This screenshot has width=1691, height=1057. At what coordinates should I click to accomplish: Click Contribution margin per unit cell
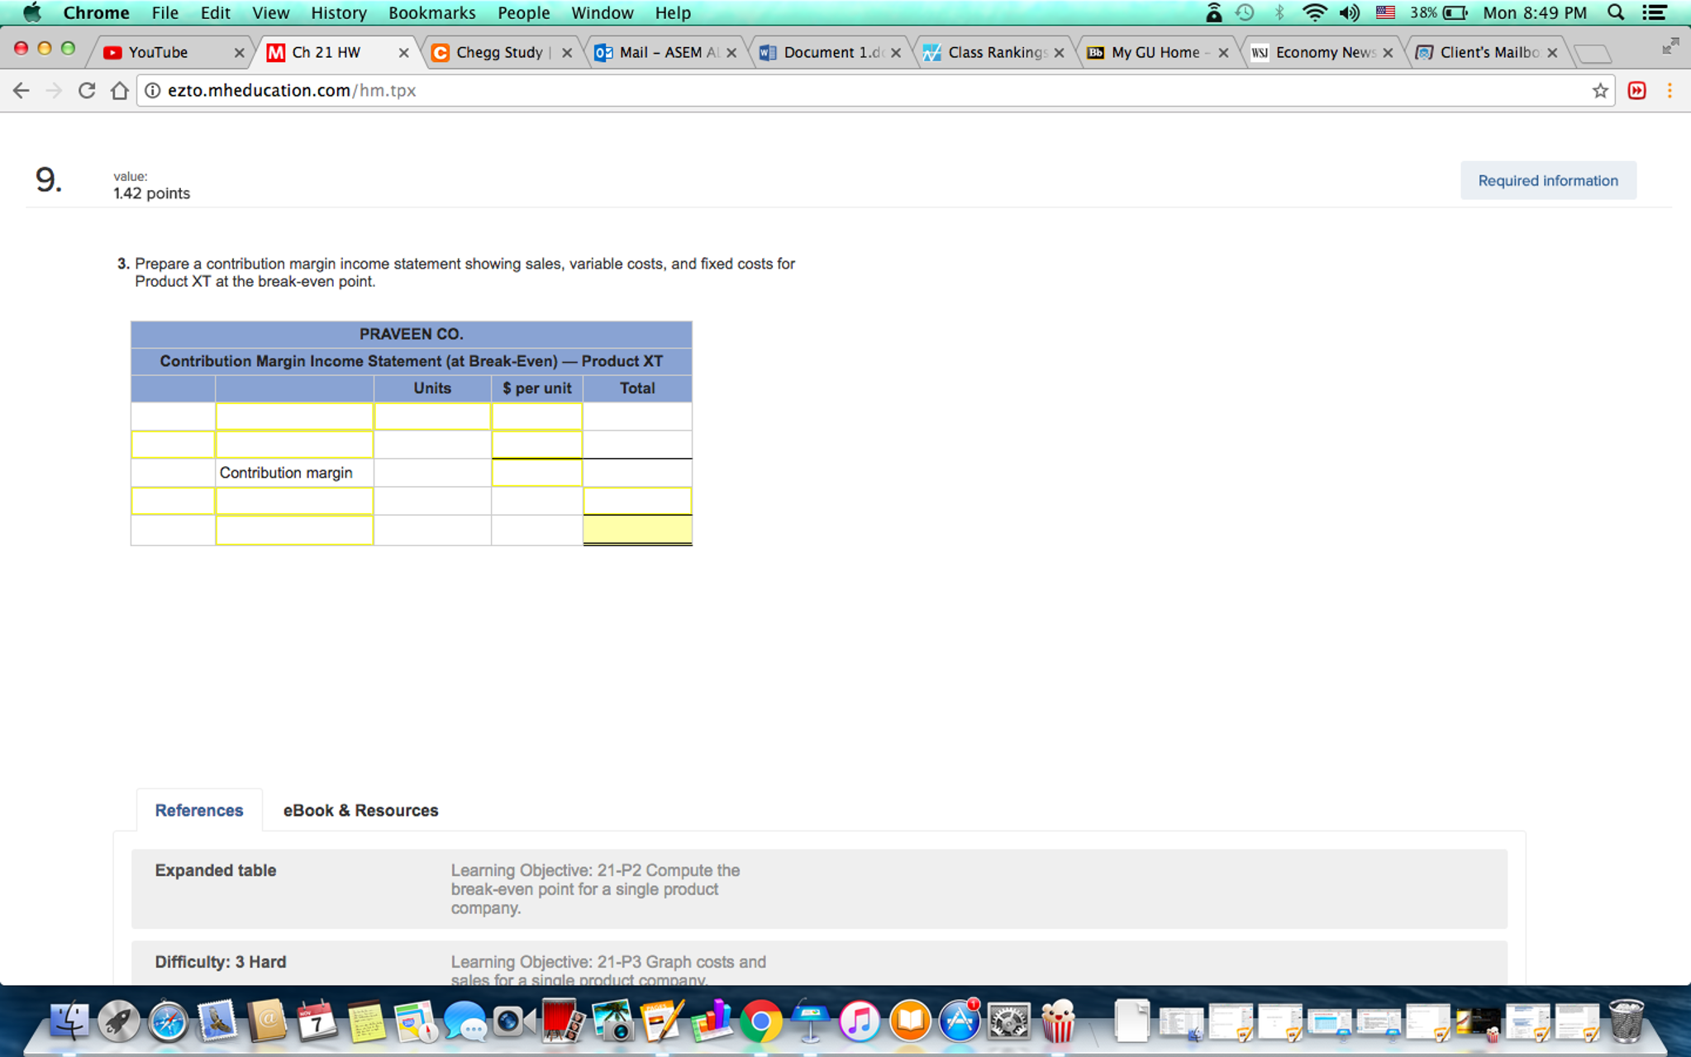[536, 473]
